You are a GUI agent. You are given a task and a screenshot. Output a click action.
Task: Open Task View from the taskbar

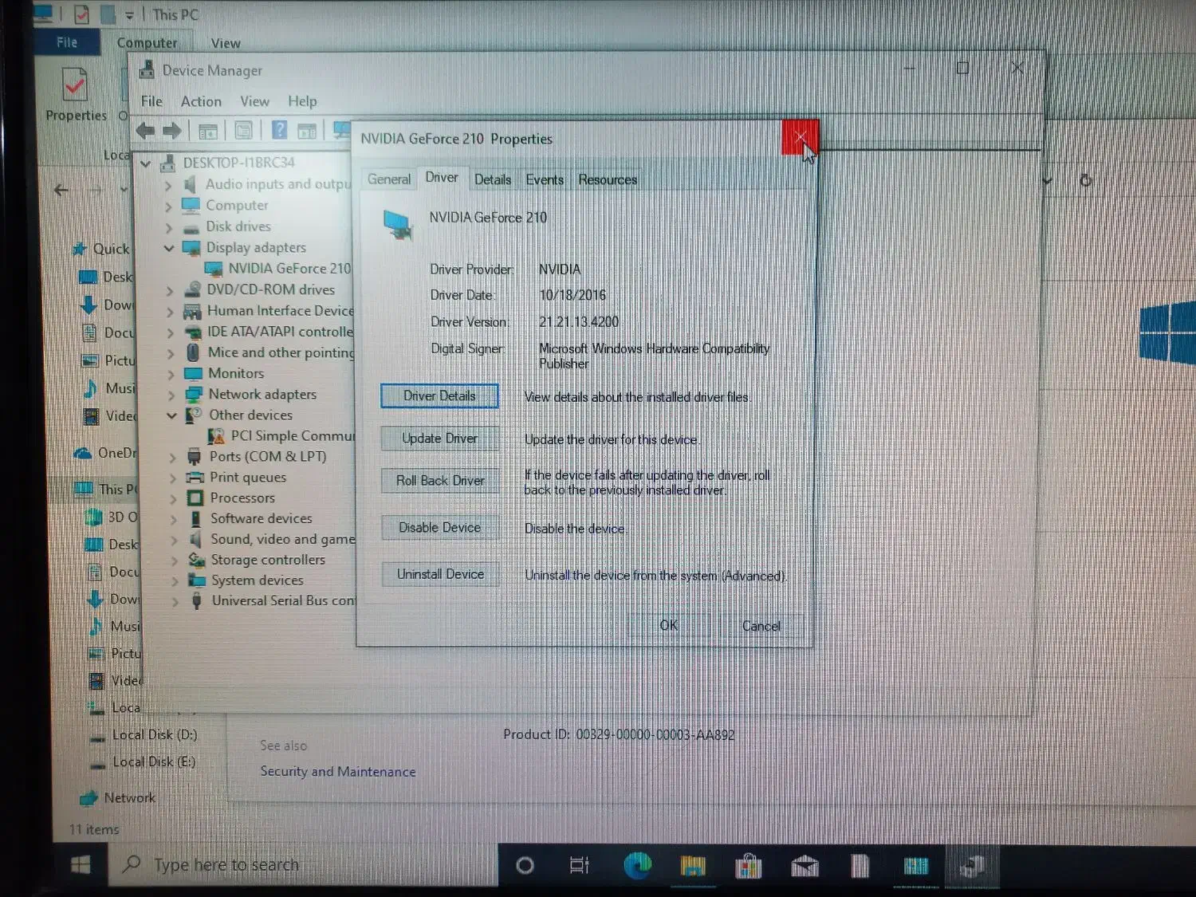pyautogui.click(x=580, y=865)
